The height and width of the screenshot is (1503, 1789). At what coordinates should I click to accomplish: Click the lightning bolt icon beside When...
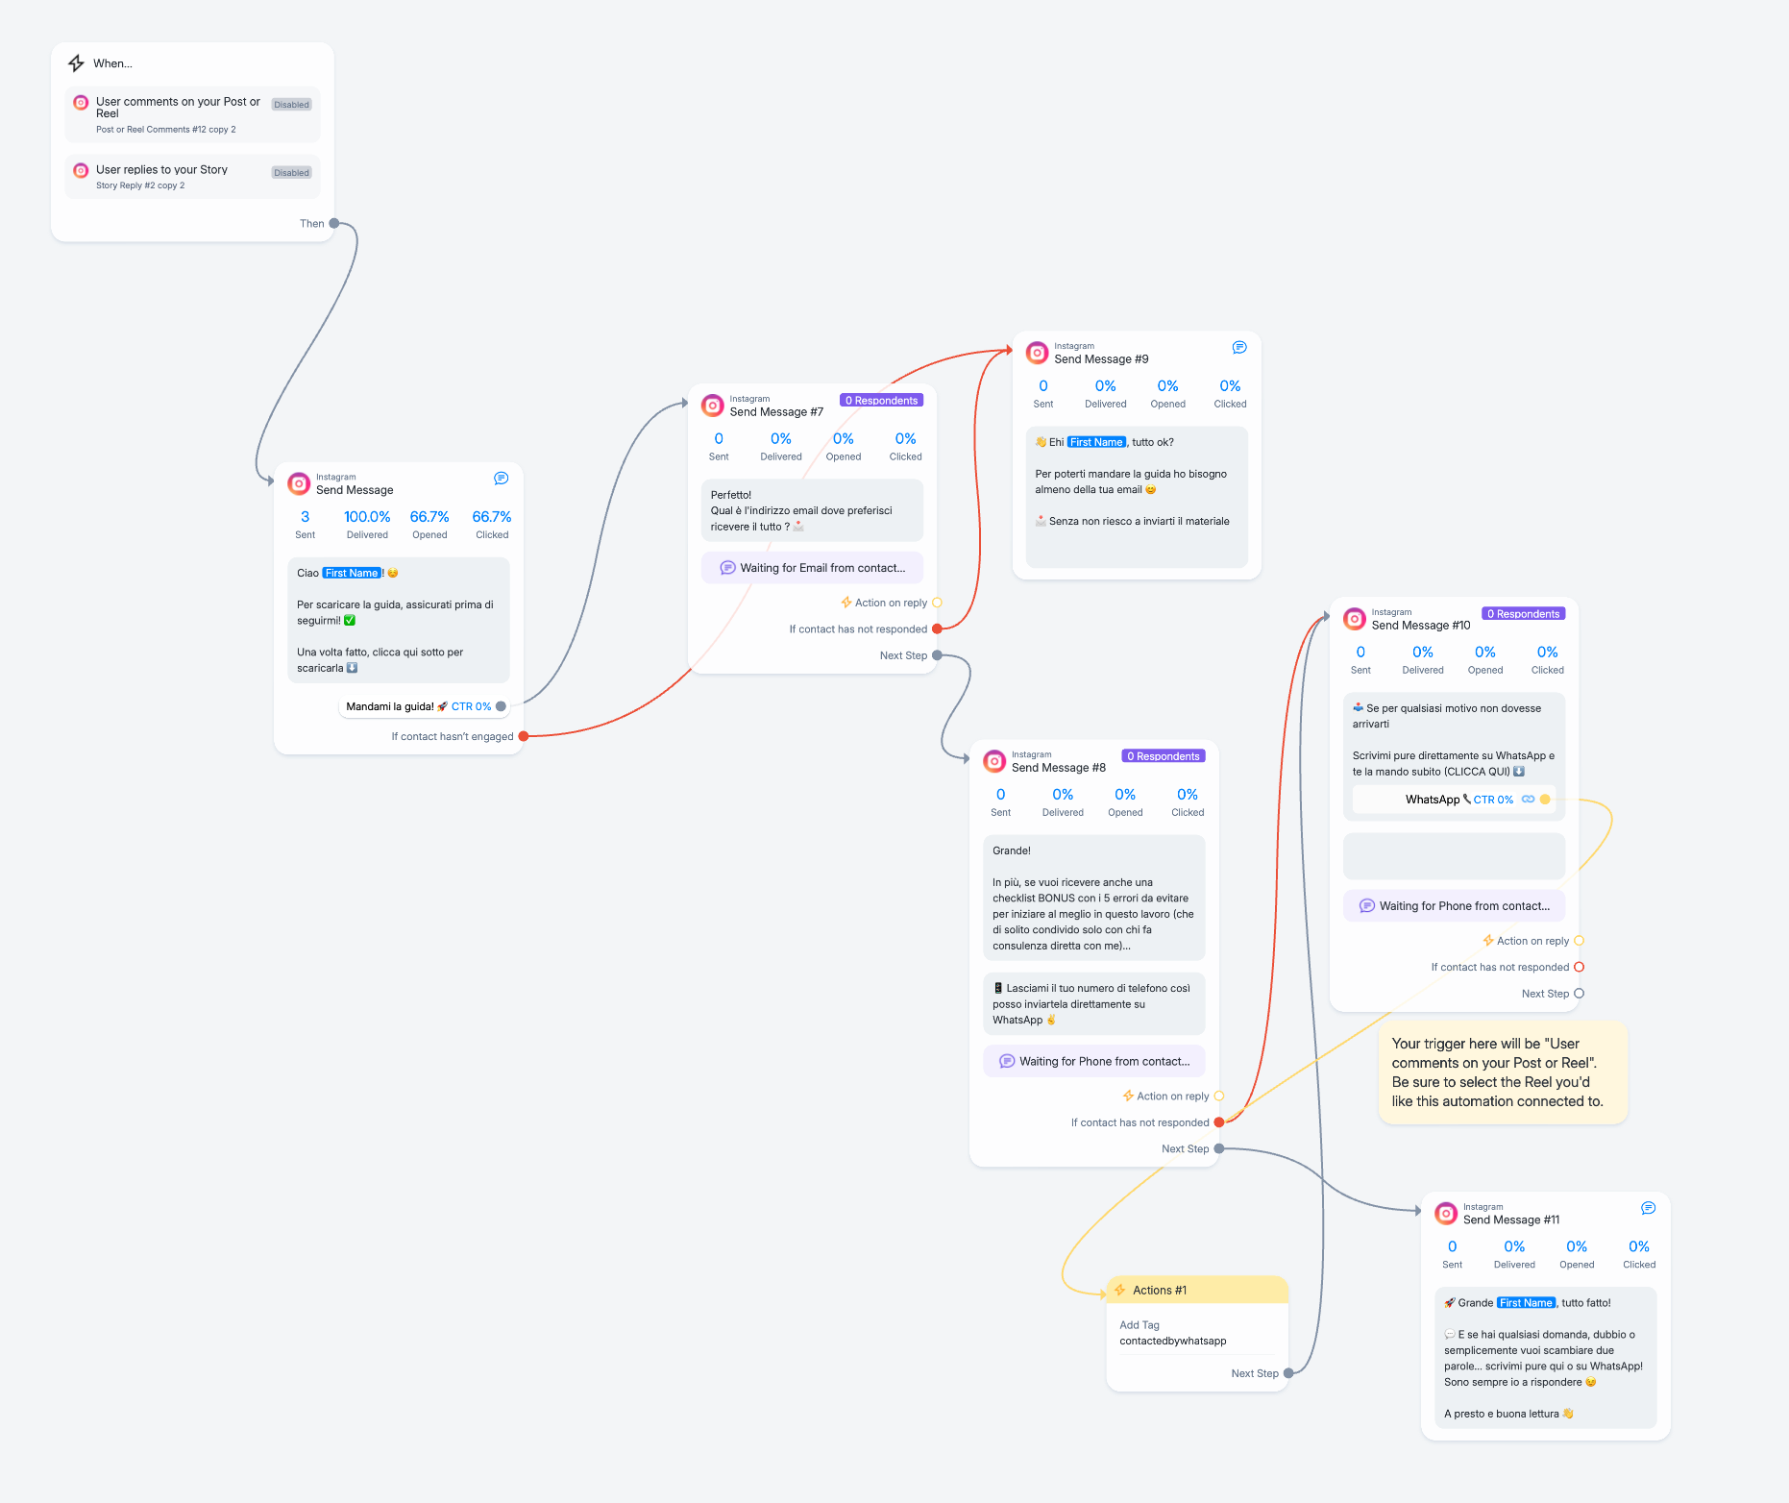click(x=76, y=63)
